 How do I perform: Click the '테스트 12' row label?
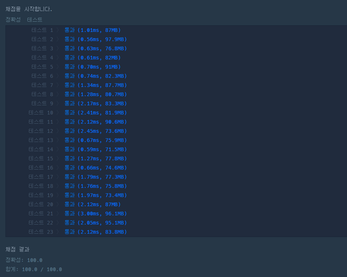click(x=41, y=131)
